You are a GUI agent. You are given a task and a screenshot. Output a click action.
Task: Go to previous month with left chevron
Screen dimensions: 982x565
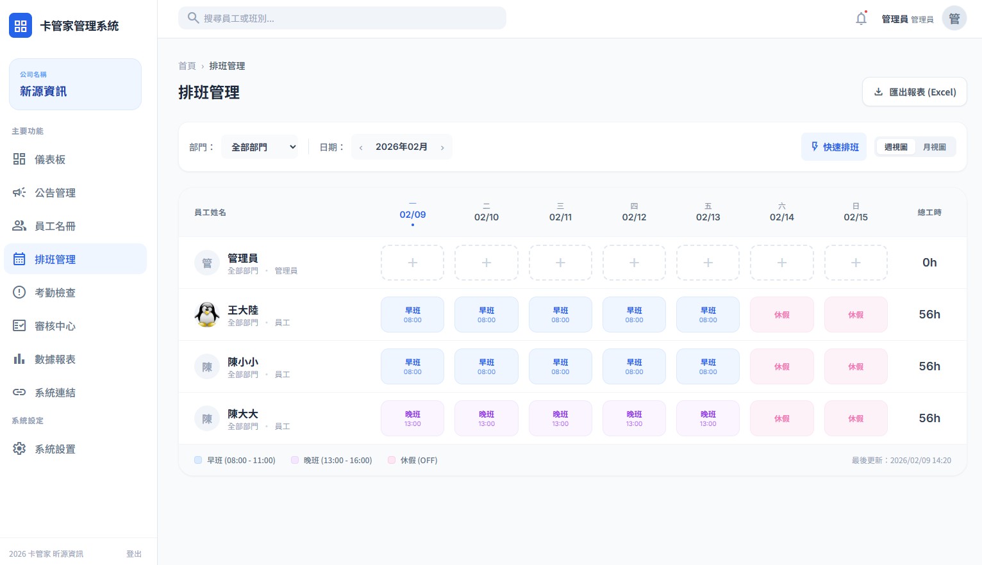[361, 148]
